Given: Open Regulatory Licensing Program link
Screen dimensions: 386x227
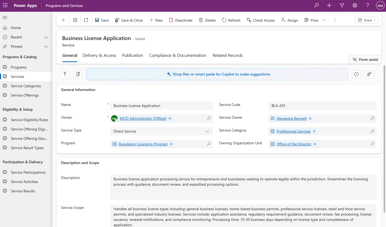Looking at the screenshot, I should click(143, 144).
